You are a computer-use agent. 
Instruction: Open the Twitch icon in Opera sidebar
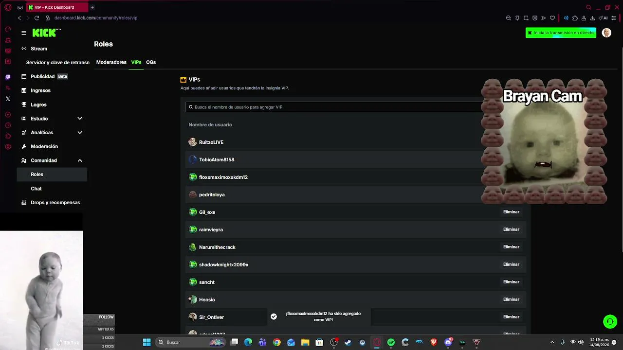(8, 77)
